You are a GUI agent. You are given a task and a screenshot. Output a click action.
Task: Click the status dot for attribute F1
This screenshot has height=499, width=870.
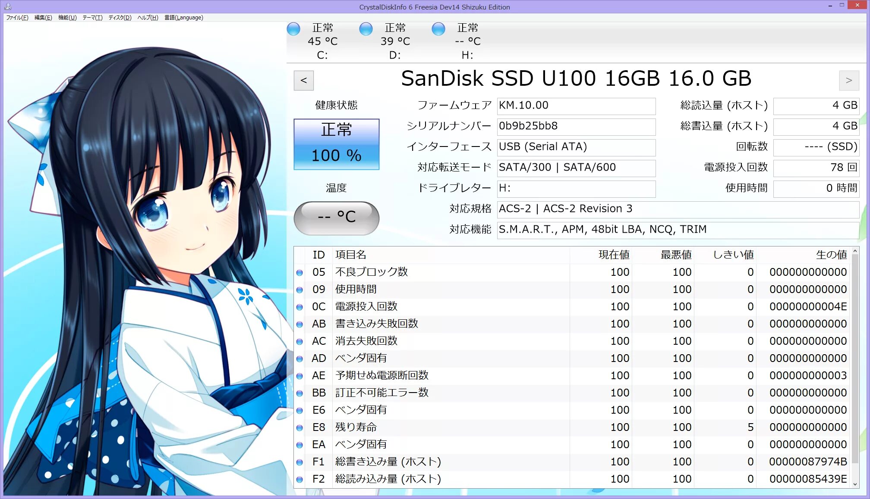pyautogui.click(x=299, y=462)
